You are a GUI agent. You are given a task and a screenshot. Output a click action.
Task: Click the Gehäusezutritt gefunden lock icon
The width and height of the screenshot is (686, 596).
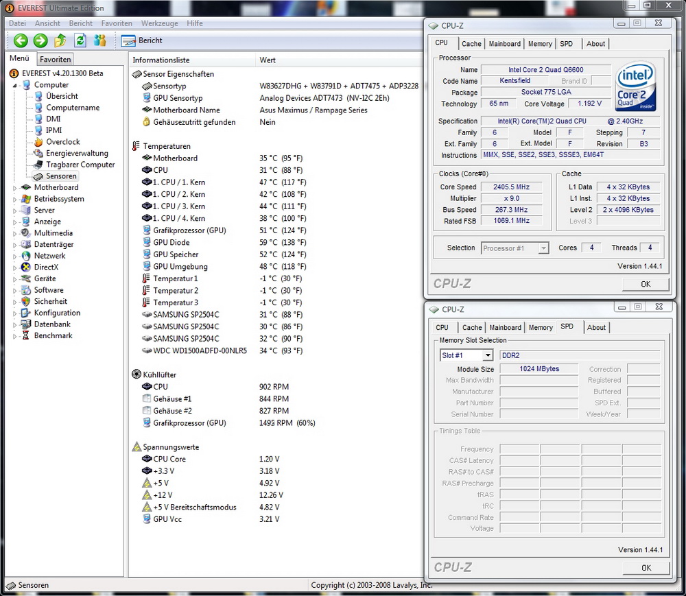click(147, 122)
